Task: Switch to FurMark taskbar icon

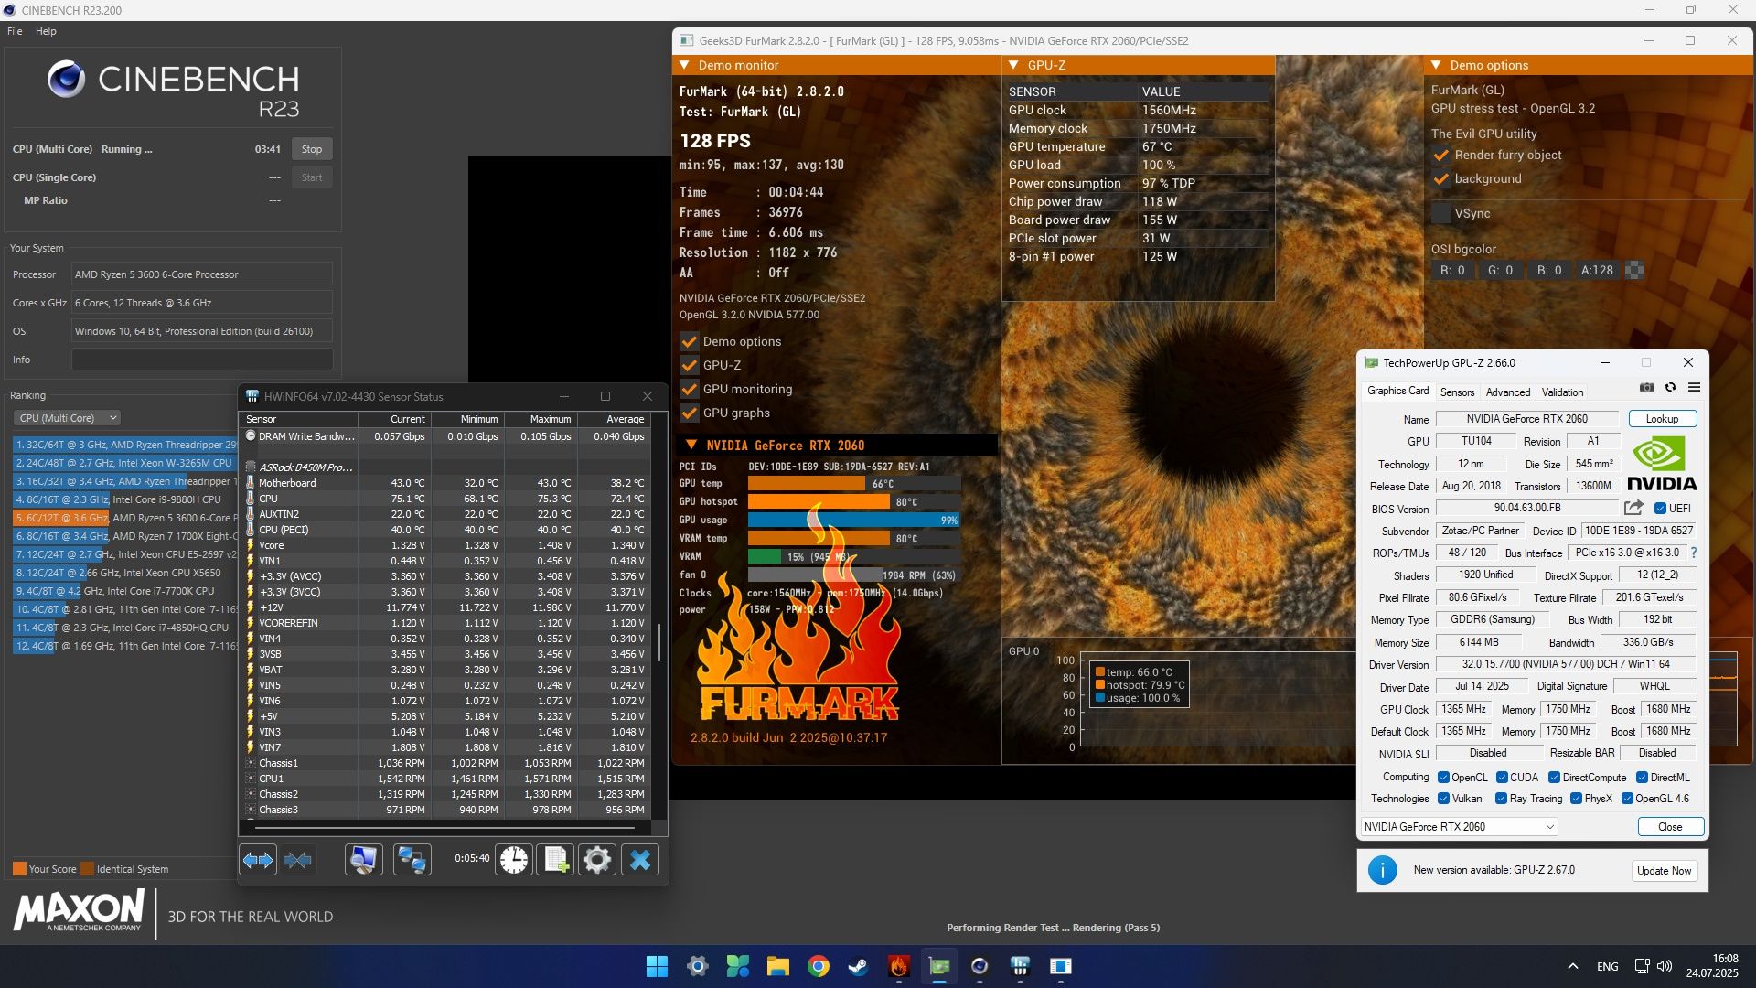Action: tap(898, 966)
